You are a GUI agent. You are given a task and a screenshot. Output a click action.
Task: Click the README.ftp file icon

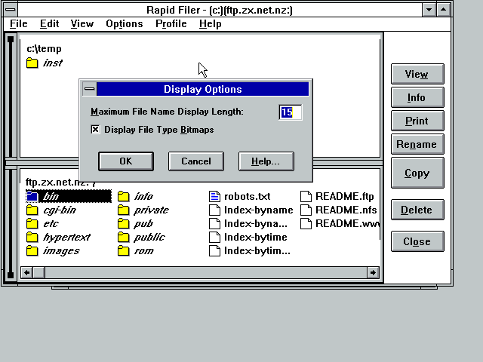pyautogui.click(x=306, y=196)
